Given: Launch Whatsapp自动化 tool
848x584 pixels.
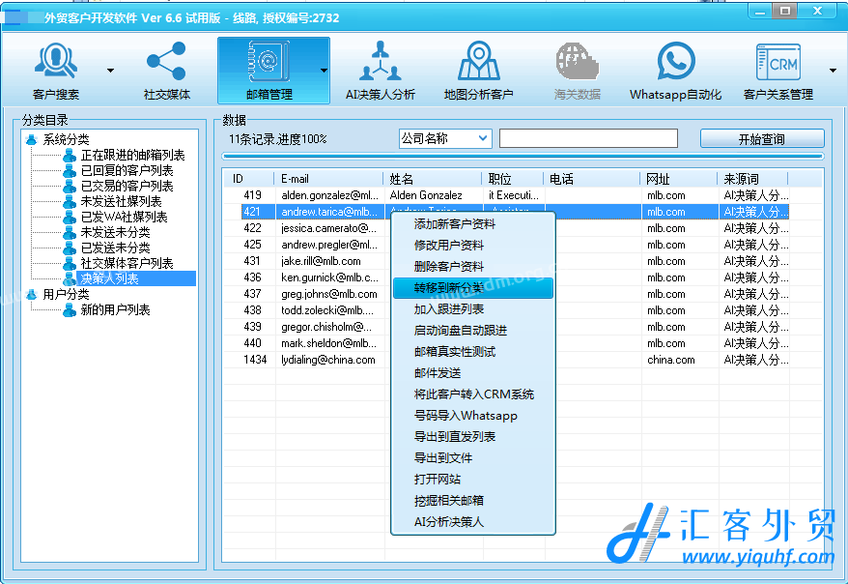Looking at the screenshot, I should coord(675,71).
